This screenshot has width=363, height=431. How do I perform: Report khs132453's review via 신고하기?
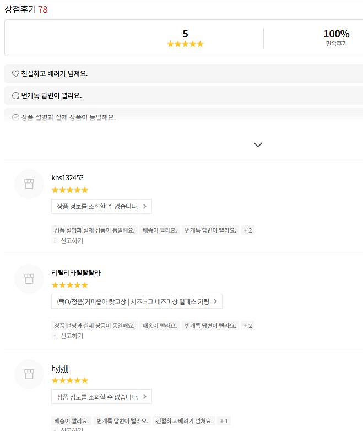coord(71,241)
